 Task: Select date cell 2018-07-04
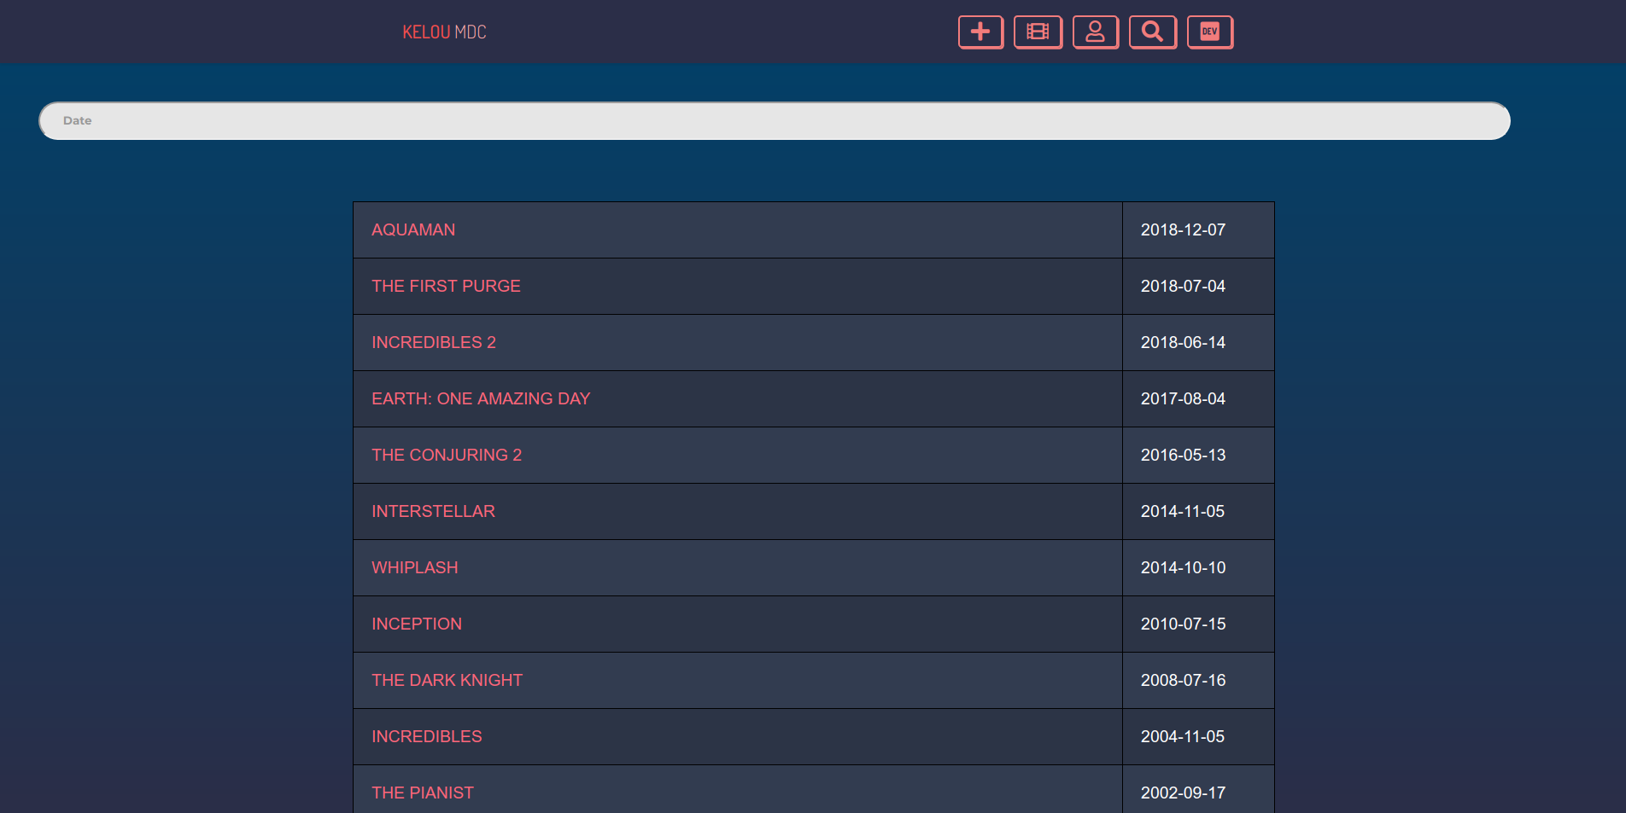point(1198,287)
